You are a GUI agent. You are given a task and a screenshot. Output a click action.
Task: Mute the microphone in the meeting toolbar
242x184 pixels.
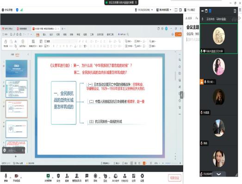(6, 178)
